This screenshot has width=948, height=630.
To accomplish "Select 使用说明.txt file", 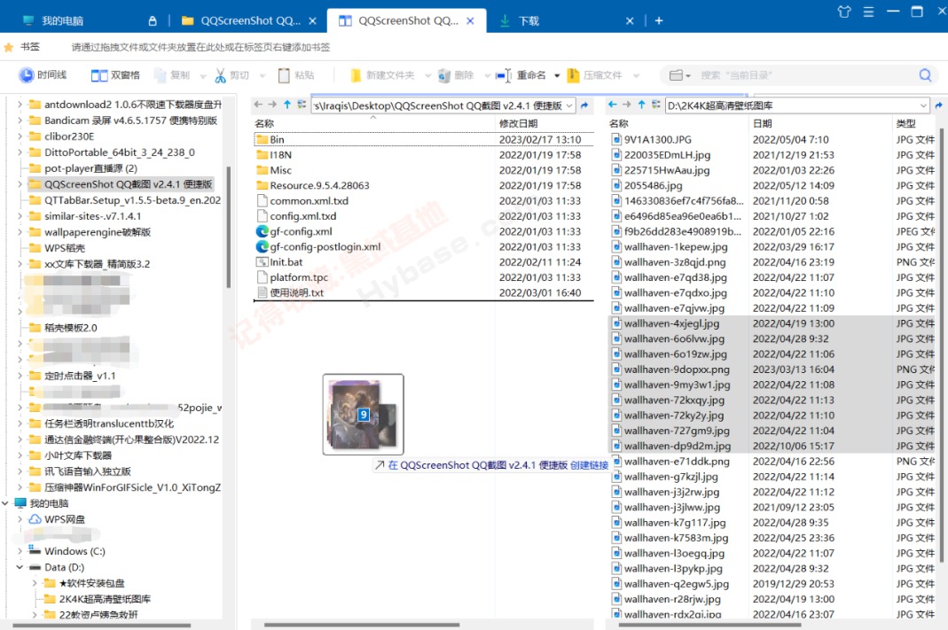I will pyautogui.click(x=296, y=293).
